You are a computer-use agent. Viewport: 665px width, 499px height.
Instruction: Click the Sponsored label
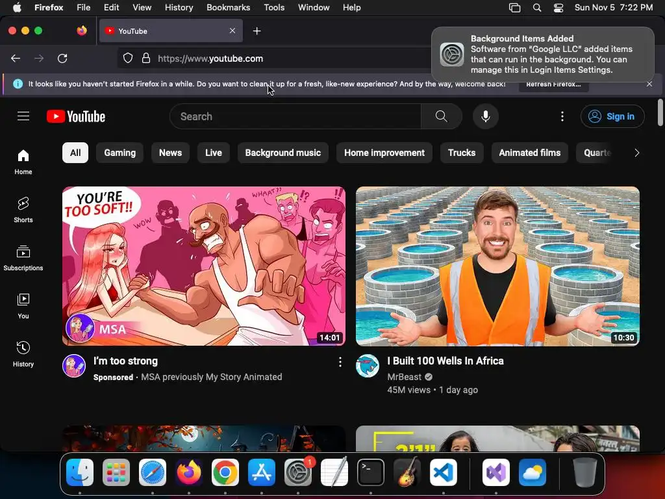click(x=113, y=377)
